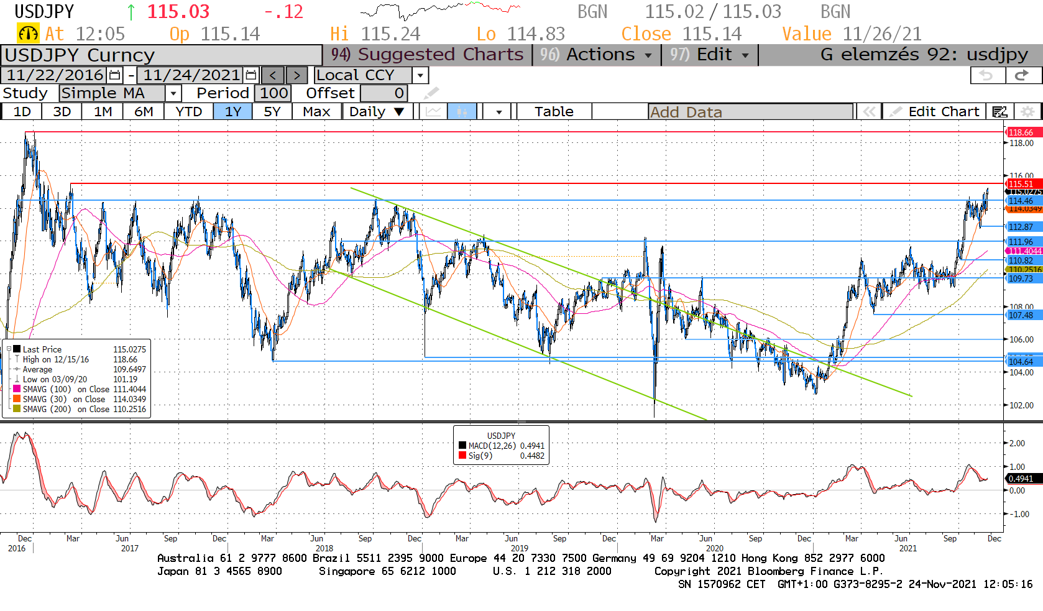The height and width of the screenshot is (611, 1043).
Task: Open the Simple MA study dropdown
Action: click(x=173, y=93)
